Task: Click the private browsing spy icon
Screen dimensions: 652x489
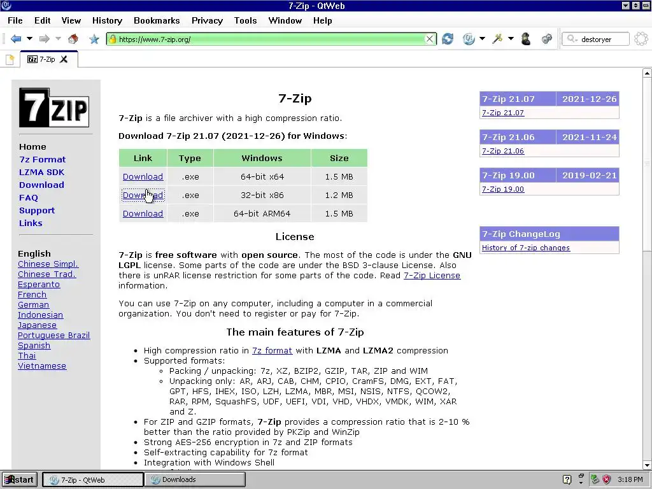Action: (526, 39)
